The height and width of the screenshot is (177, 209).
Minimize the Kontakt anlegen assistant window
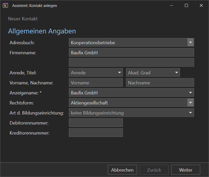171,5
